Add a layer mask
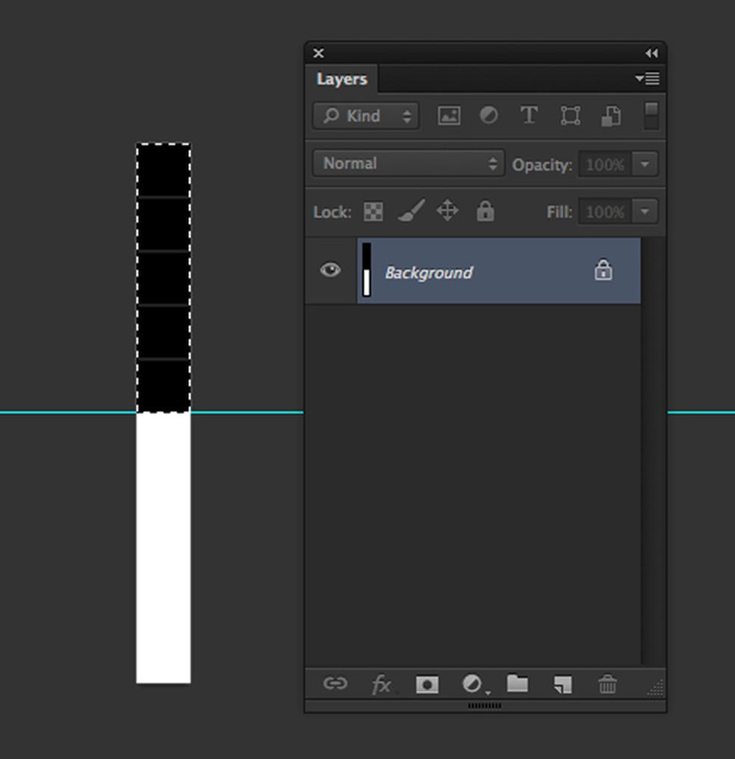 click(x=427, y=684)
